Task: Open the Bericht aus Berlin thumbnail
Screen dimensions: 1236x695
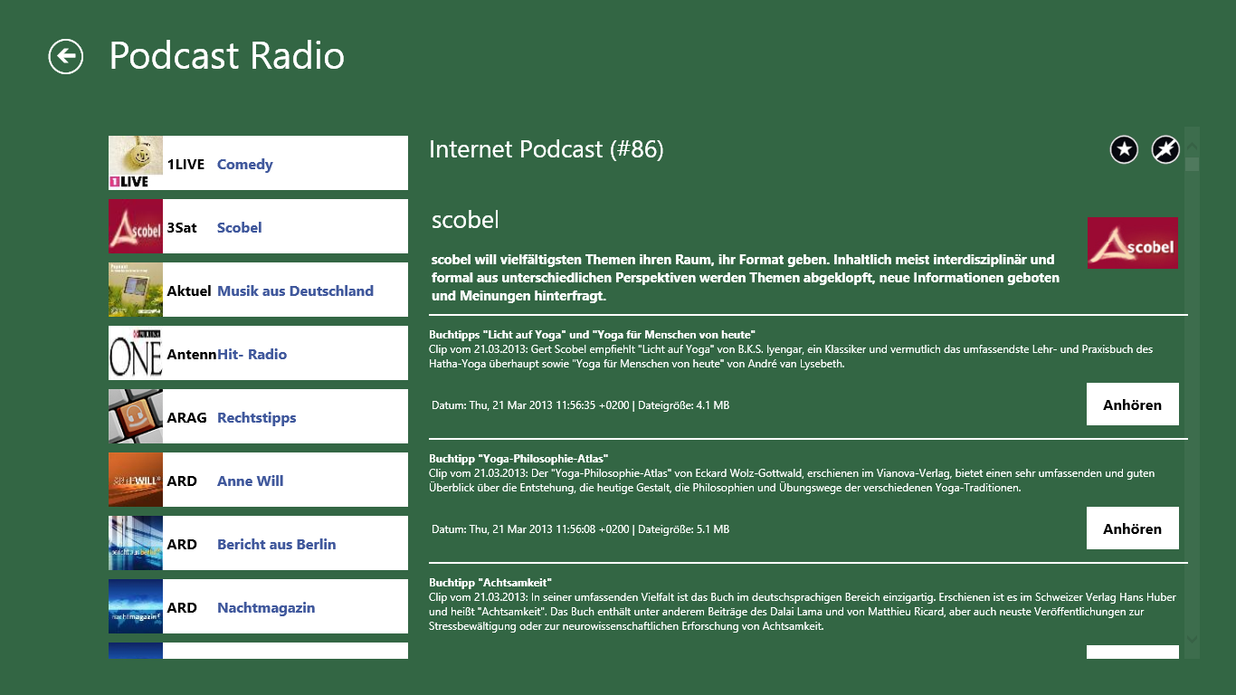Action: (136, 543)
